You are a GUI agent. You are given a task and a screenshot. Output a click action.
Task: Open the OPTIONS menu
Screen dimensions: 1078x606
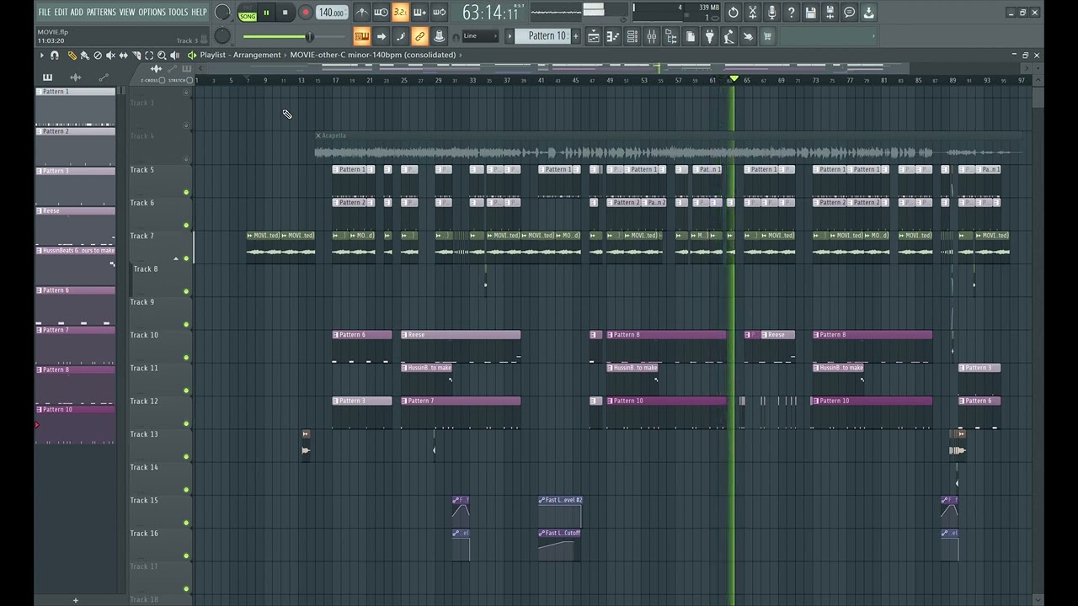[152, 13]
